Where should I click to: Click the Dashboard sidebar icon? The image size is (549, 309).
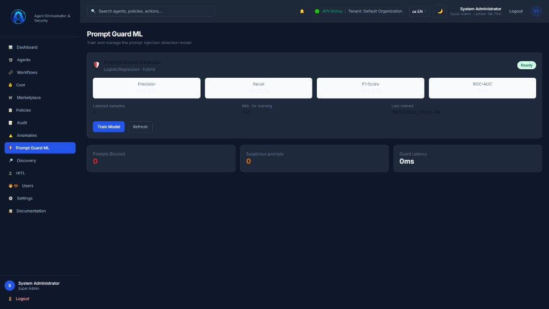[11, 47]
